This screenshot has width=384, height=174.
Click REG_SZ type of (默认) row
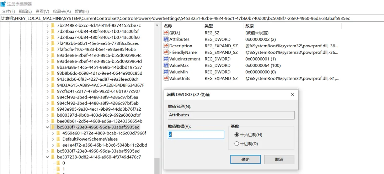(x=211, y=33)
